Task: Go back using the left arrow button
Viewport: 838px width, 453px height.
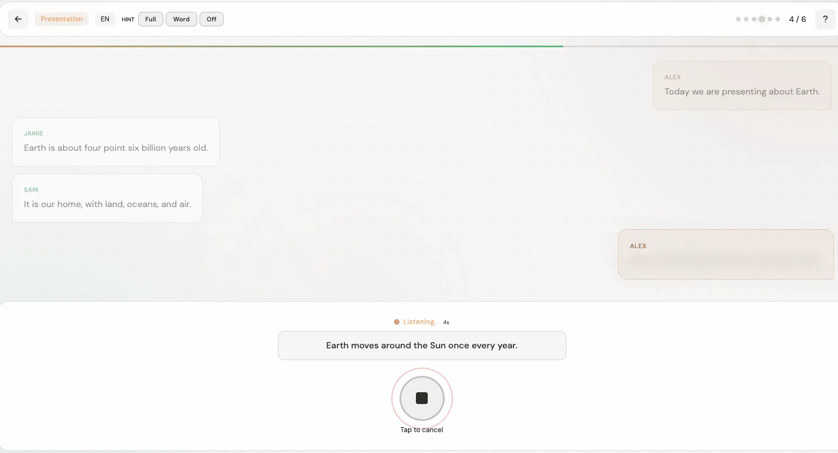Action: point(18,19)
